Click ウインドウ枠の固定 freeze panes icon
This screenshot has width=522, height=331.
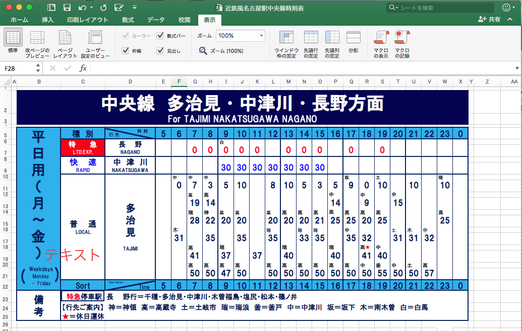pos(286,38)
